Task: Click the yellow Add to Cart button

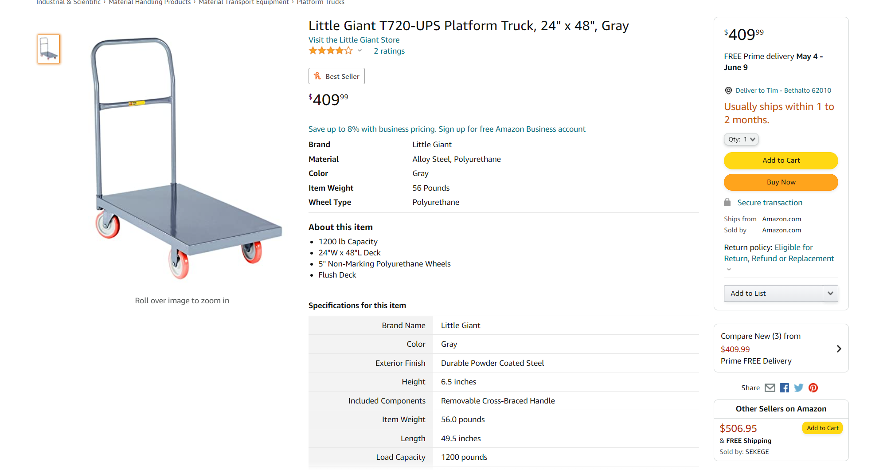Action: [x=781, y=161]
